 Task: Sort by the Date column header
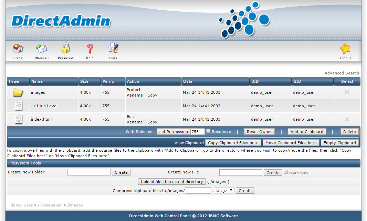(x=216, y=81)
